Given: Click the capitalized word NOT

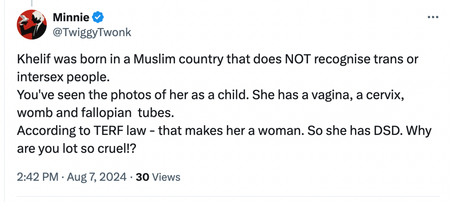Looking at the screenshot, I should (x=296, y=59).
